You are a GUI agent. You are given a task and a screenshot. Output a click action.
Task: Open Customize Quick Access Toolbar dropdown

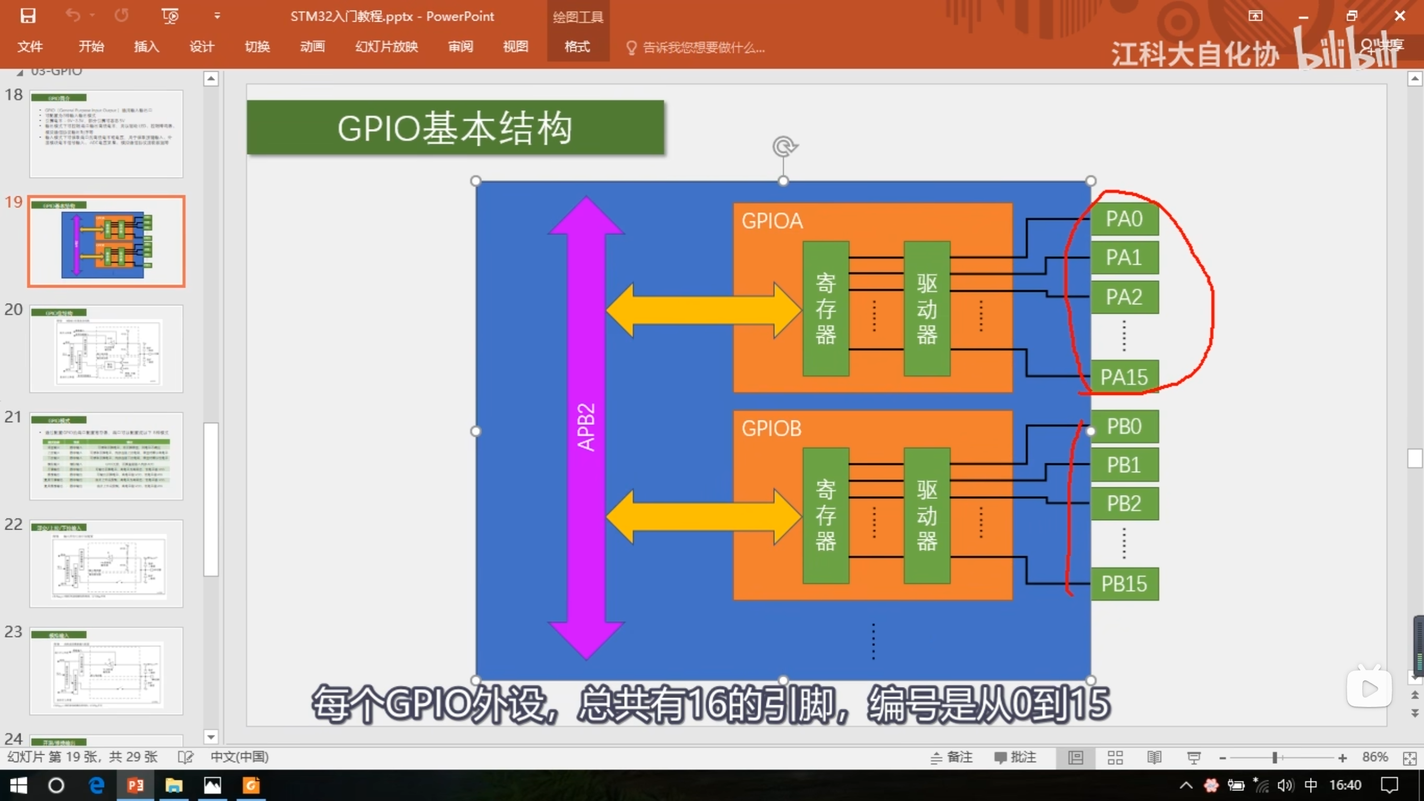tap(217, 16)
